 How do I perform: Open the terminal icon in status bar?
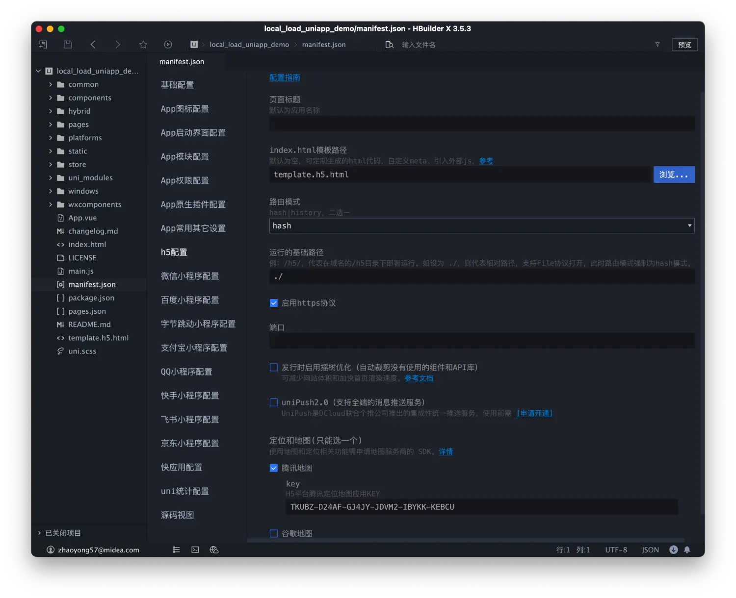pyautogui.click(x=195, y=550)
